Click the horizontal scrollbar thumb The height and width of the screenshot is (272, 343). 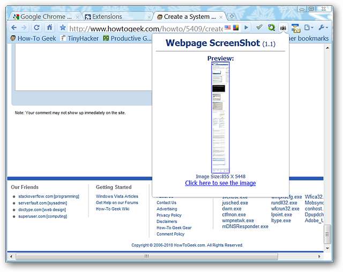point(146,256)
